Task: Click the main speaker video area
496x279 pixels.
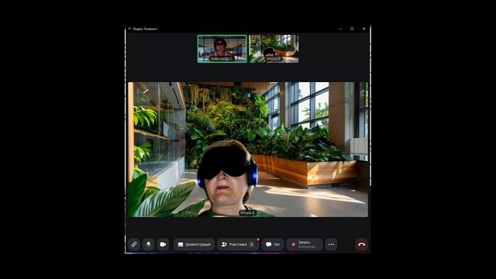Action: [248, 150]
